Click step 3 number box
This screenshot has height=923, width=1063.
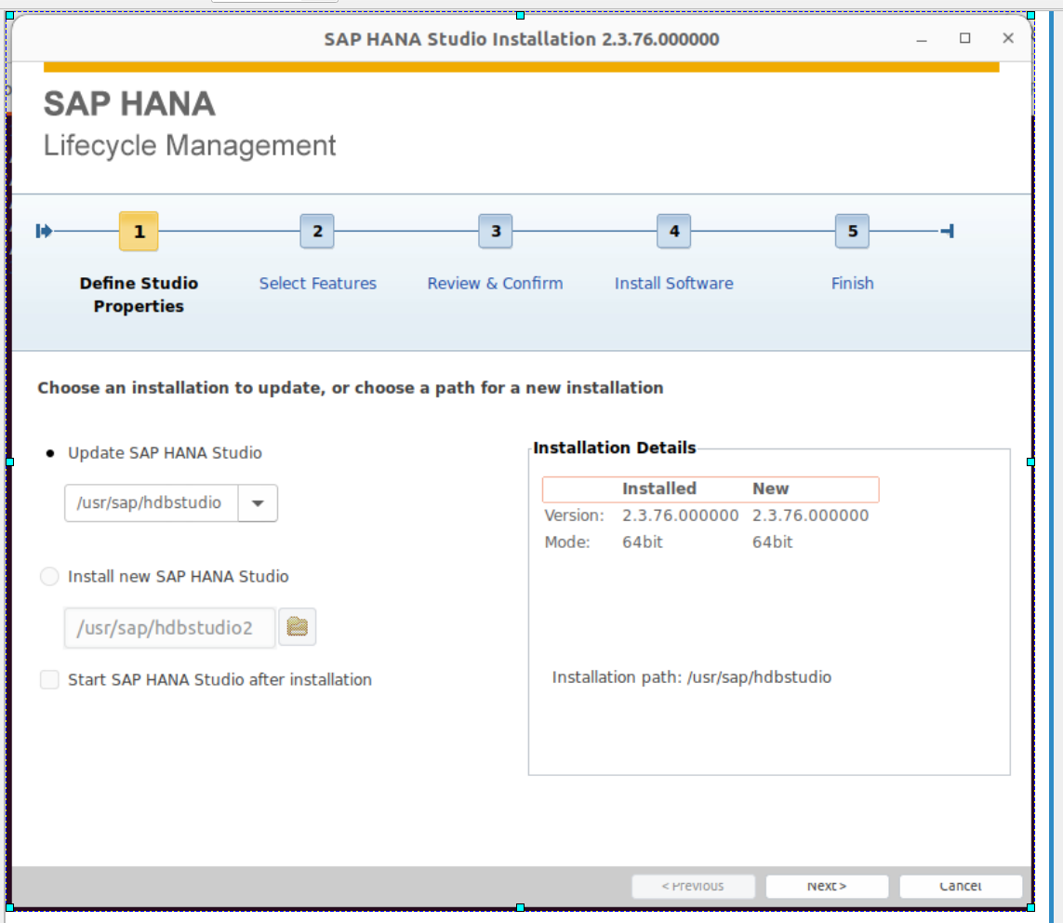[x=496, y=232]
